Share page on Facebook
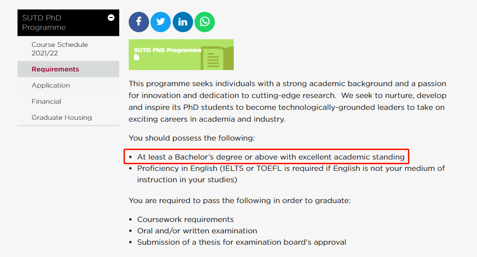Screen dimensions: 477x257 [139, 22]
